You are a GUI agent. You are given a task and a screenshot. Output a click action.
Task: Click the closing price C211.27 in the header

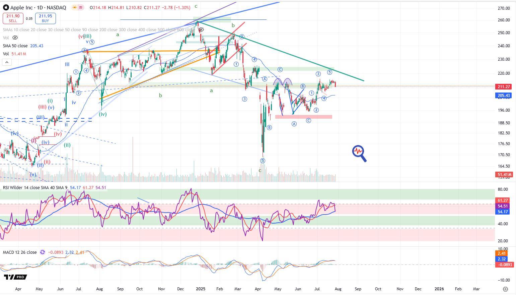coord(152,7)
